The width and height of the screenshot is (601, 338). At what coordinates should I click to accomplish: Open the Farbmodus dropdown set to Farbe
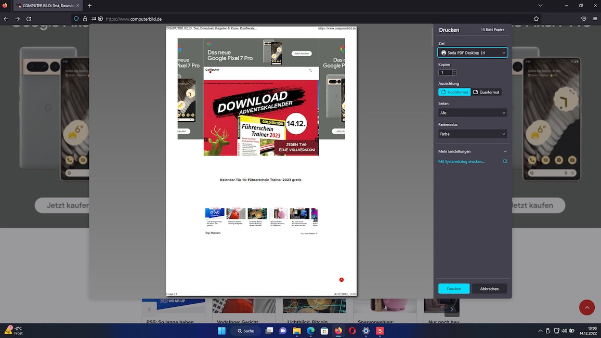473,134
